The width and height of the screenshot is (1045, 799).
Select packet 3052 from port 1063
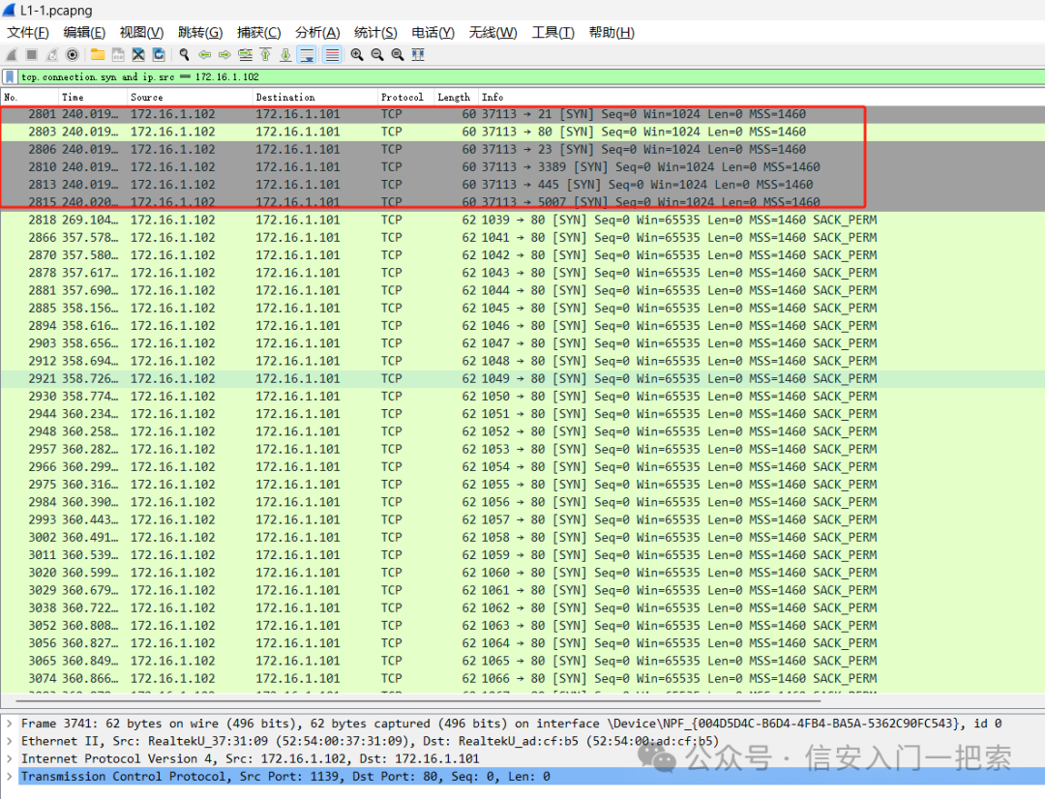click(522, 625)
